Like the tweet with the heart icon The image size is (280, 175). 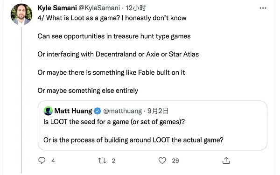pyautogui.click(x=162, y=161)
